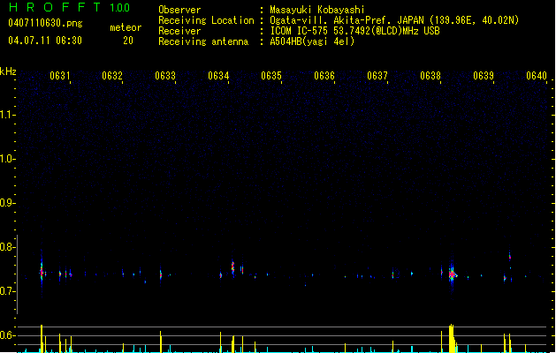Click the meteor count label
This screenshot has width=556, height=353.
pos(126,27)
